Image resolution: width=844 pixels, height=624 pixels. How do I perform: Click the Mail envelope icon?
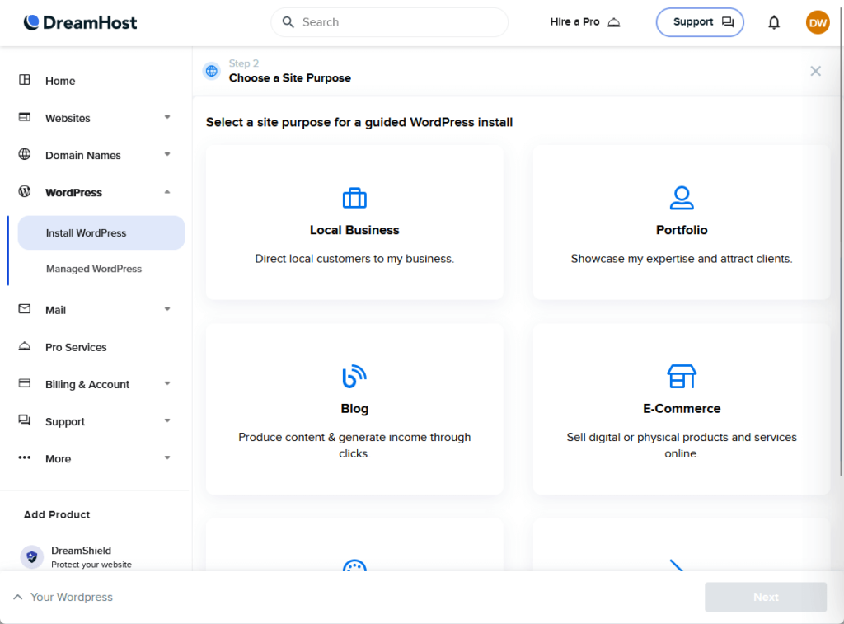25,309
